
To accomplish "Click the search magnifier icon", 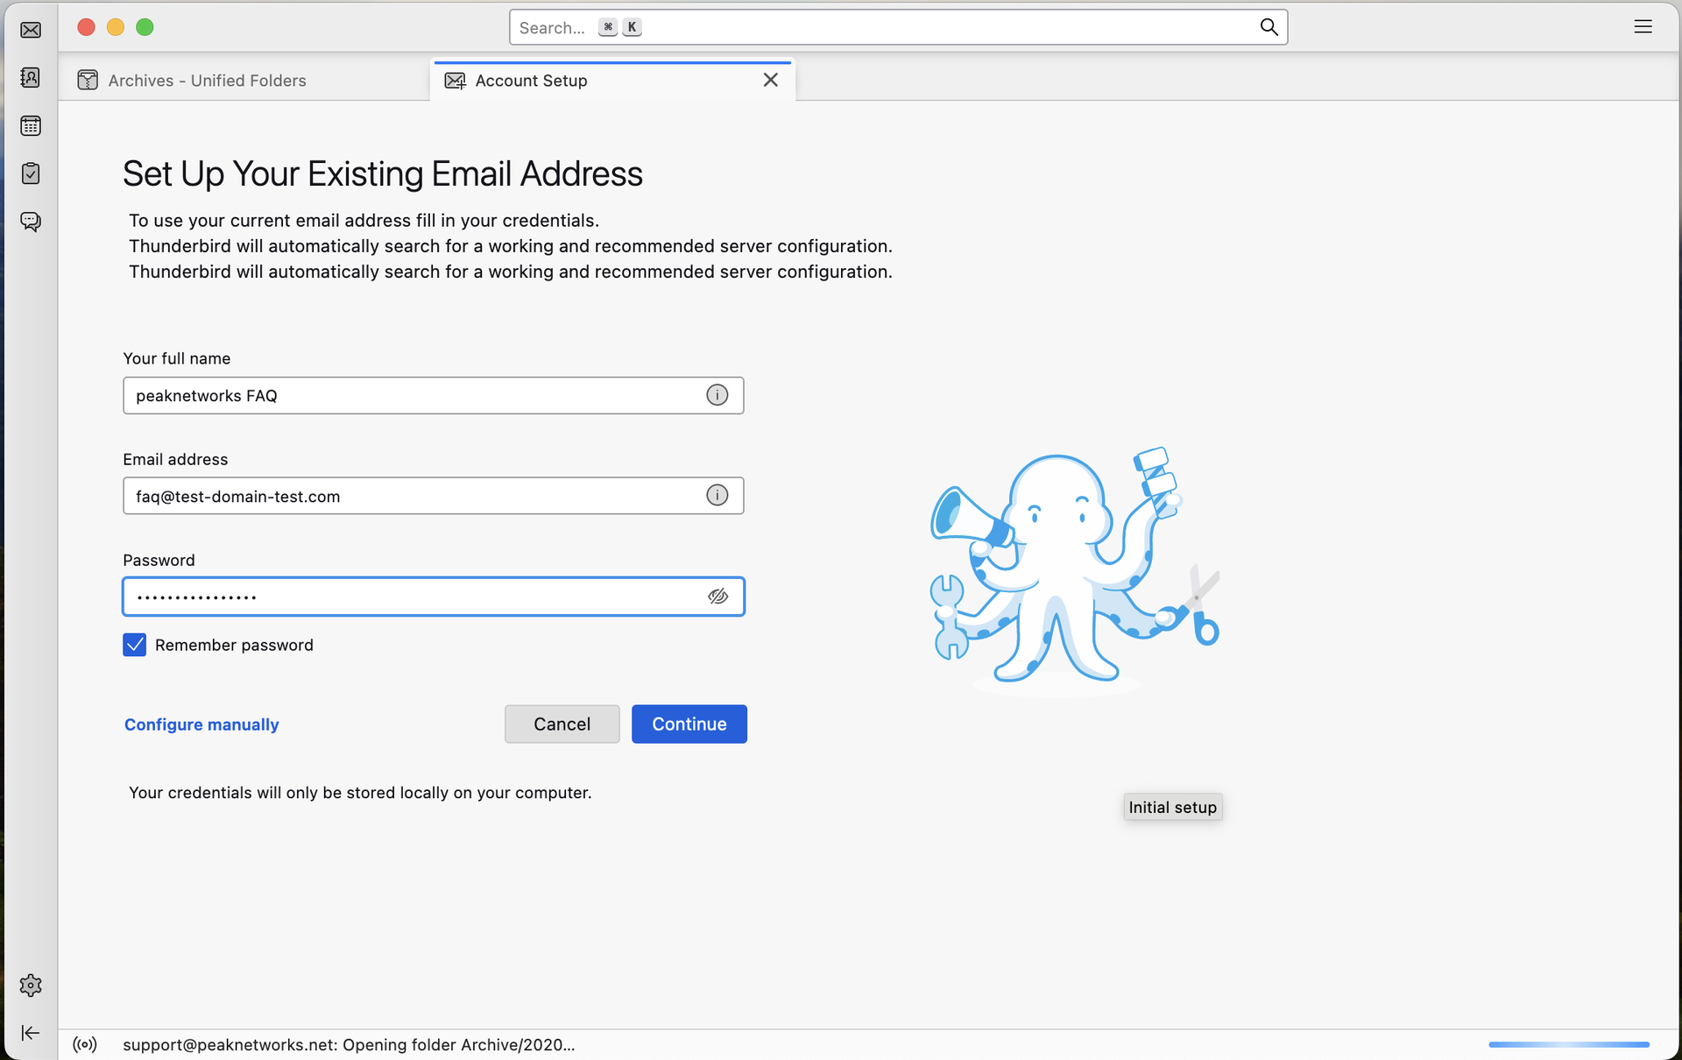I will click(1269, 27).
